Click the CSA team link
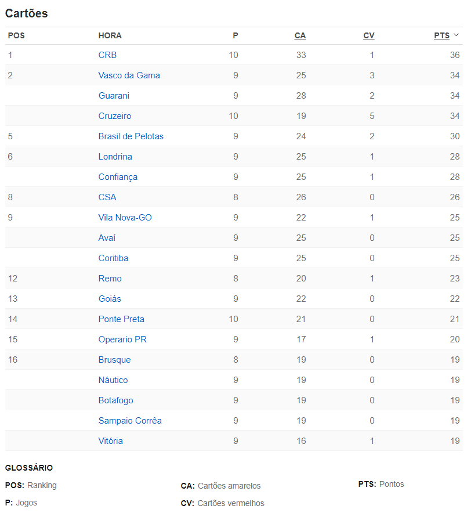Screen dimensions: 471x513 [107, 197]
